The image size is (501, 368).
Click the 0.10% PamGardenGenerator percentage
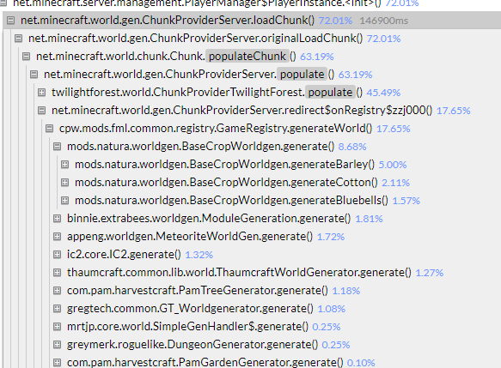(361, 363)
